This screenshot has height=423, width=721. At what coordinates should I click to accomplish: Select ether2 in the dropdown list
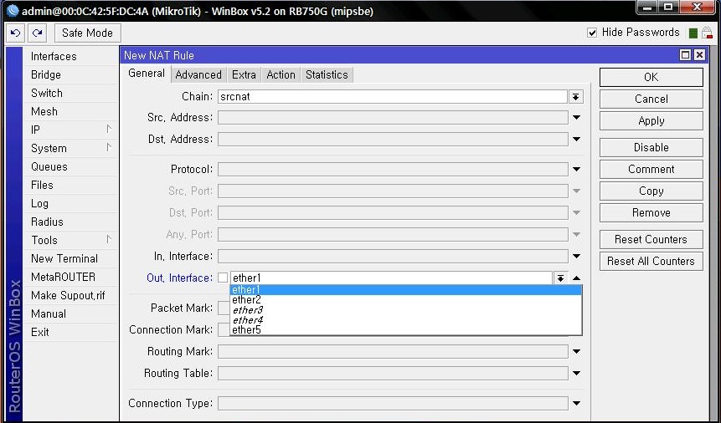(406, 300)
